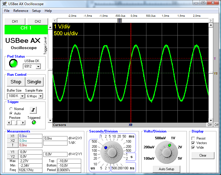221x175 pixels.
Task: Click the green Pod Status indicator light
Action: (13, 64)
